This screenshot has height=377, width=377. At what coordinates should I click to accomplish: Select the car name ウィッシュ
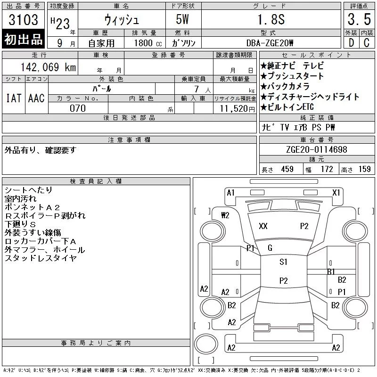pos(122,20)
